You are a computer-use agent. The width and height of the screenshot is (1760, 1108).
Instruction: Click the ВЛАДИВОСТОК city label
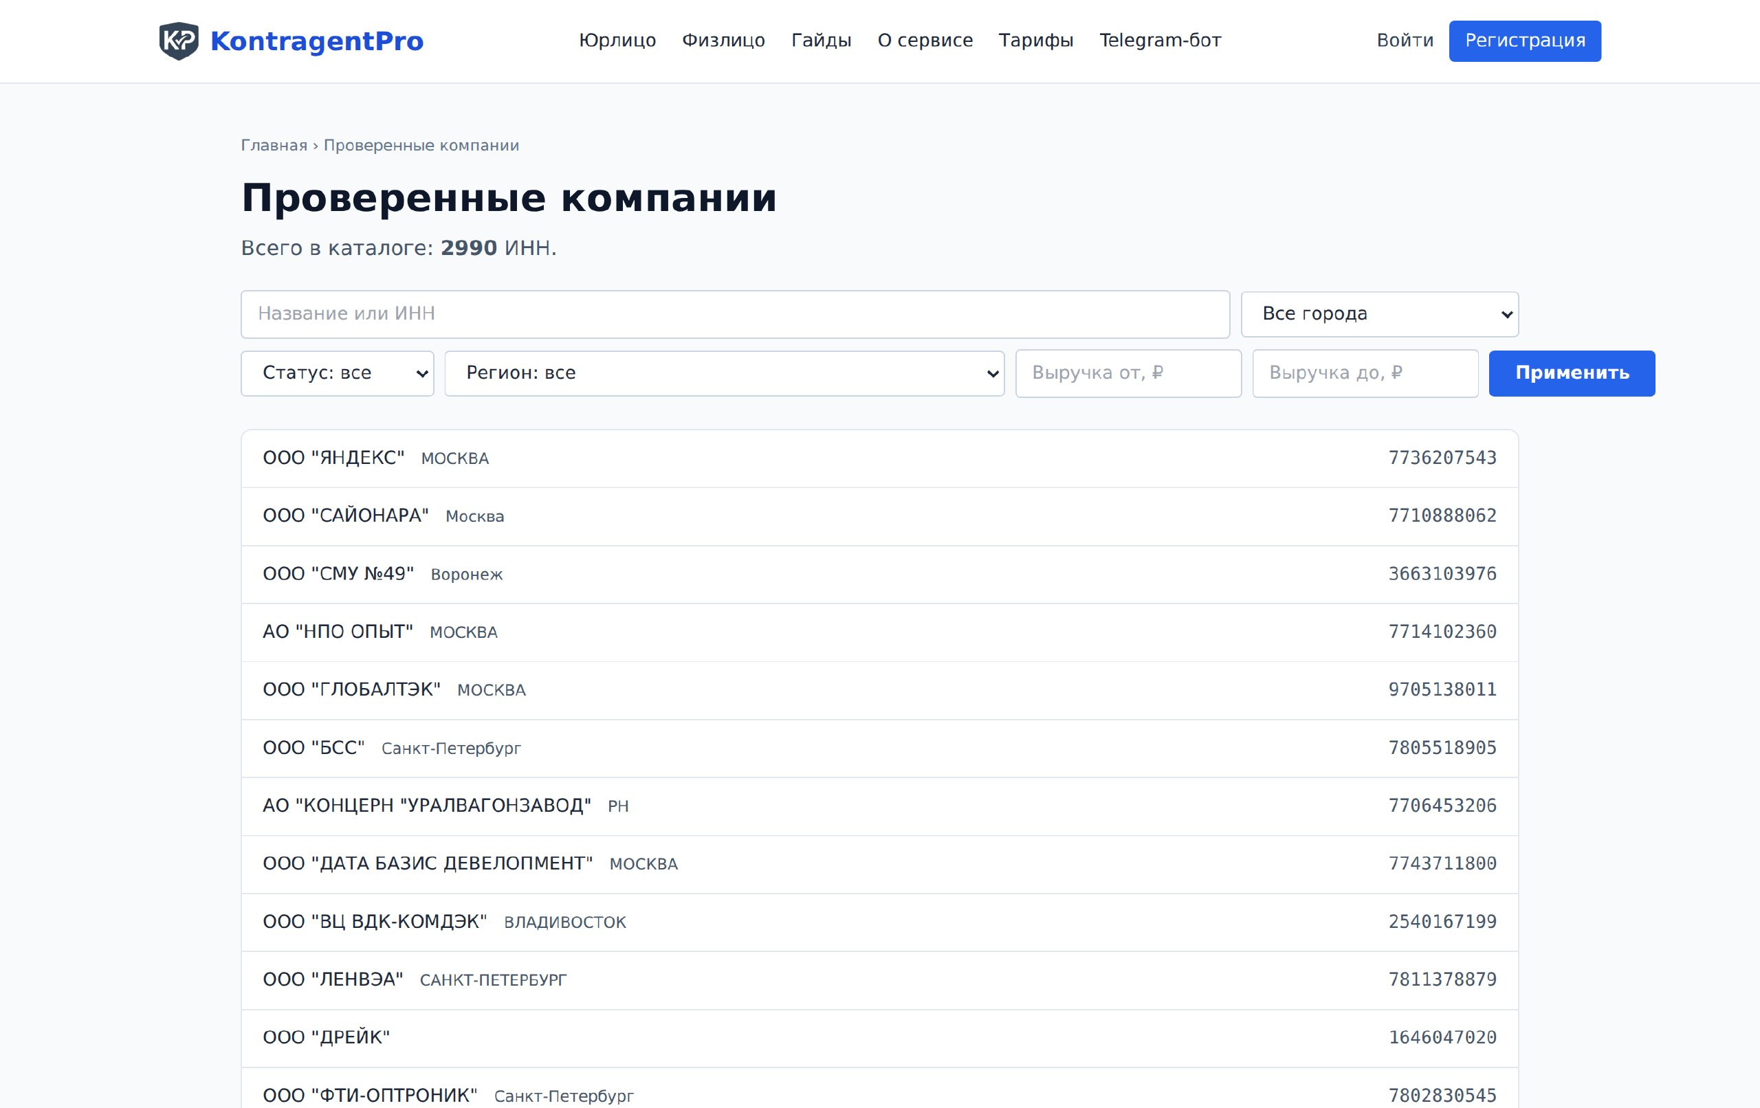[565, 923]
